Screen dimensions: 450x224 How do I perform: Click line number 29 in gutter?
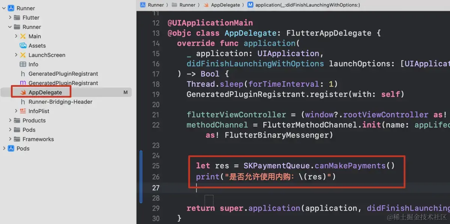point(156,208)
